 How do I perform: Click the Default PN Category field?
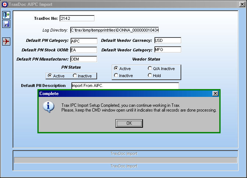pos(84,41)
